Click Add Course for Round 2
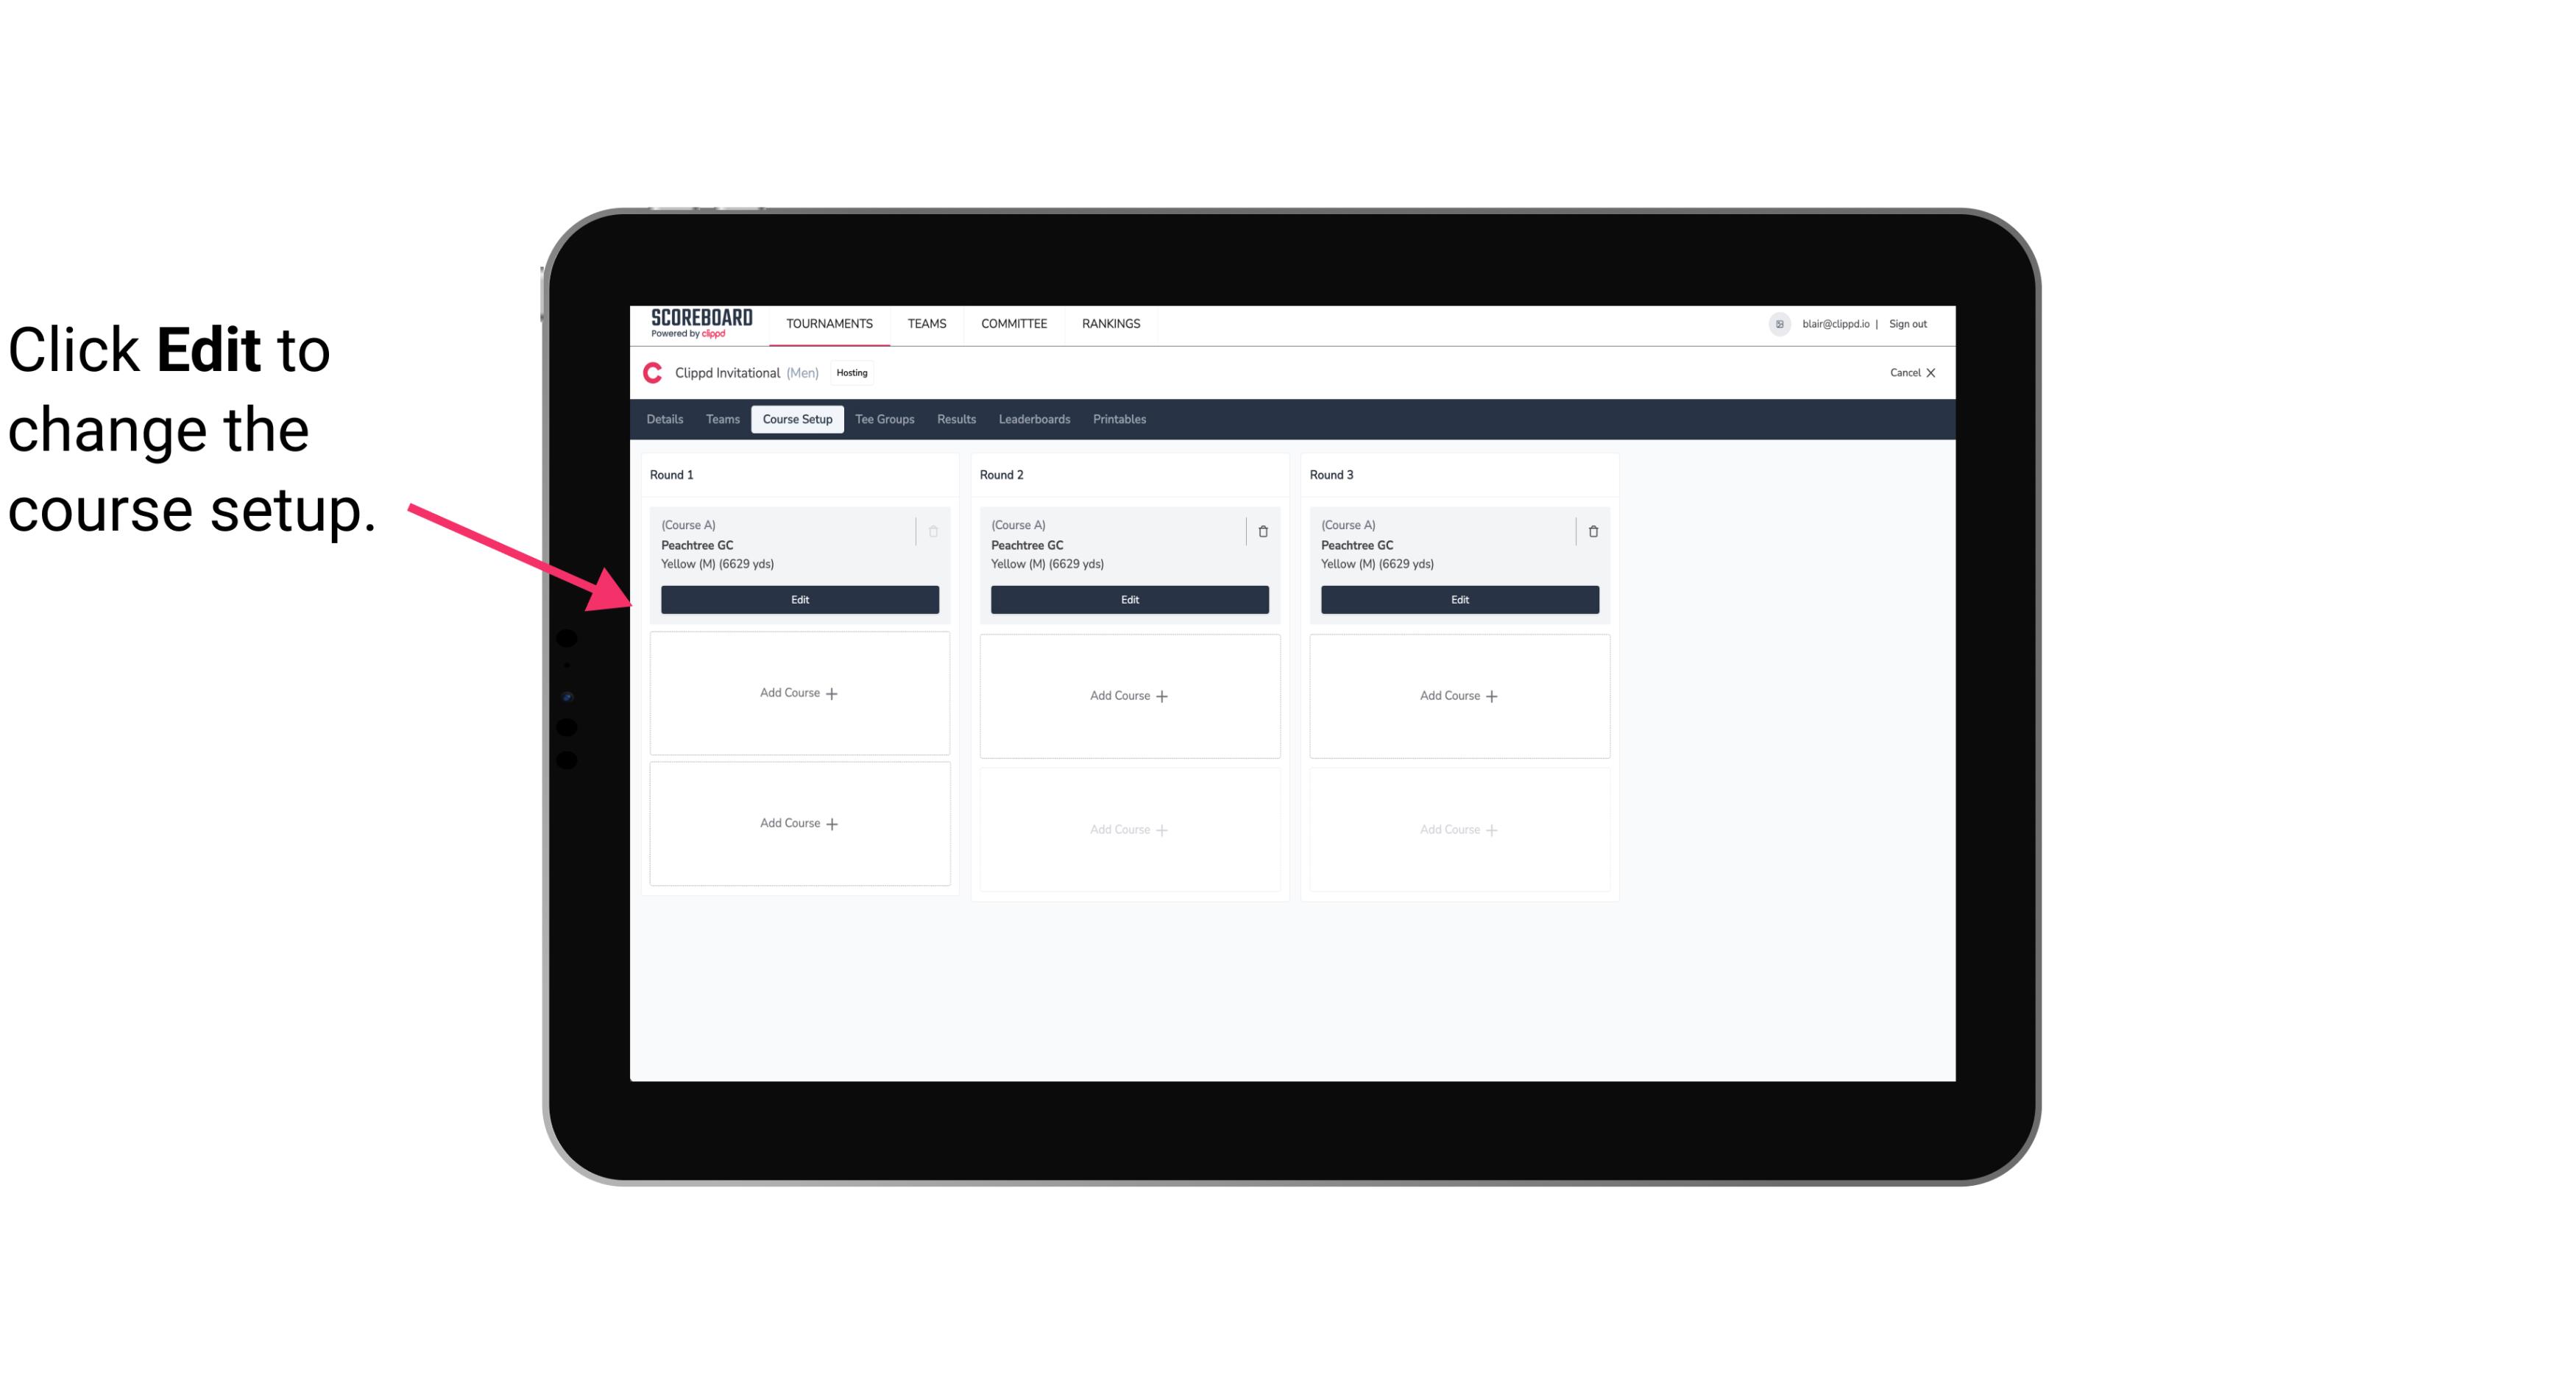 pos(1129,695)
